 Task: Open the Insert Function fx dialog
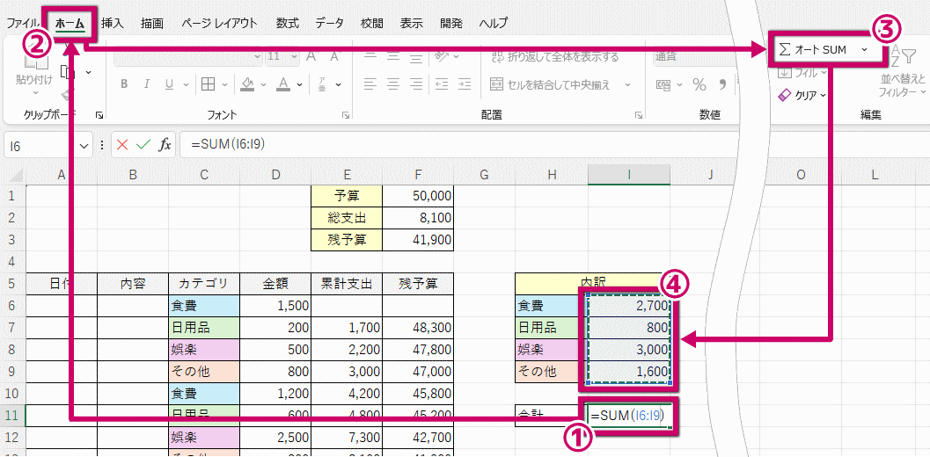[x=165, y=145]
